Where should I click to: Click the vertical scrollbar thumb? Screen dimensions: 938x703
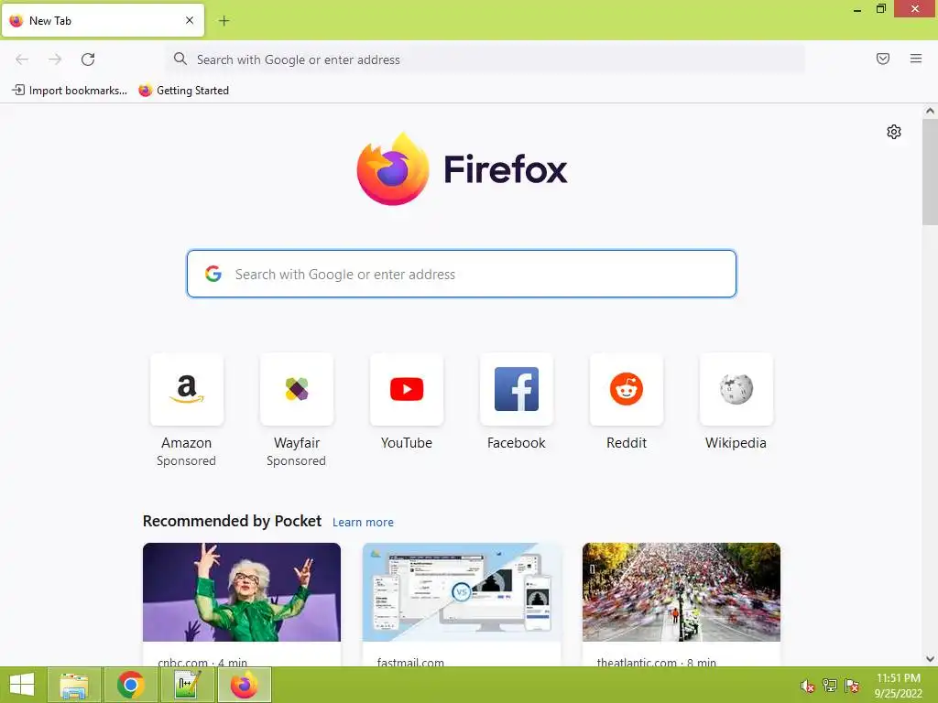930,171
